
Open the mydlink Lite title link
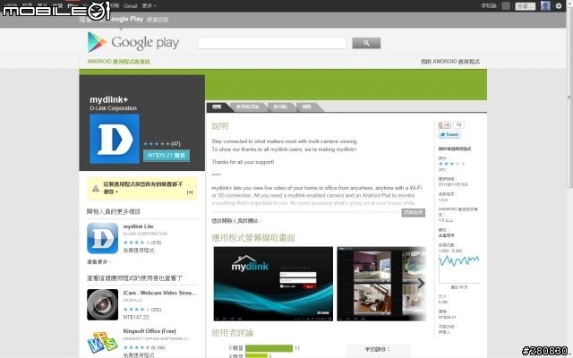click(x=138, y=226)
